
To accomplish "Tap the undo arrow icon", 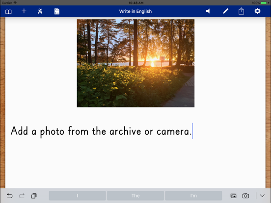I will coord(9,196).
